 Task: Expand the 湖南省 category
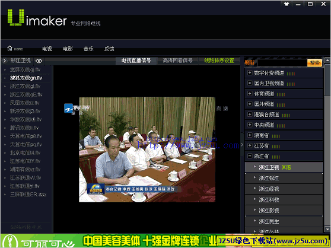[250, 135]
